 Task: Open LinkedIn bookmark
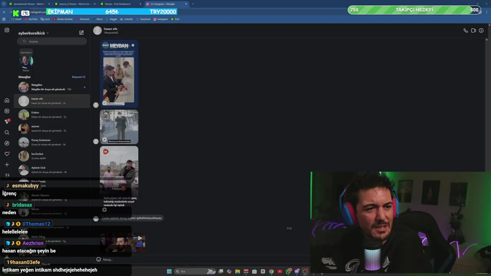pos(126,19)
